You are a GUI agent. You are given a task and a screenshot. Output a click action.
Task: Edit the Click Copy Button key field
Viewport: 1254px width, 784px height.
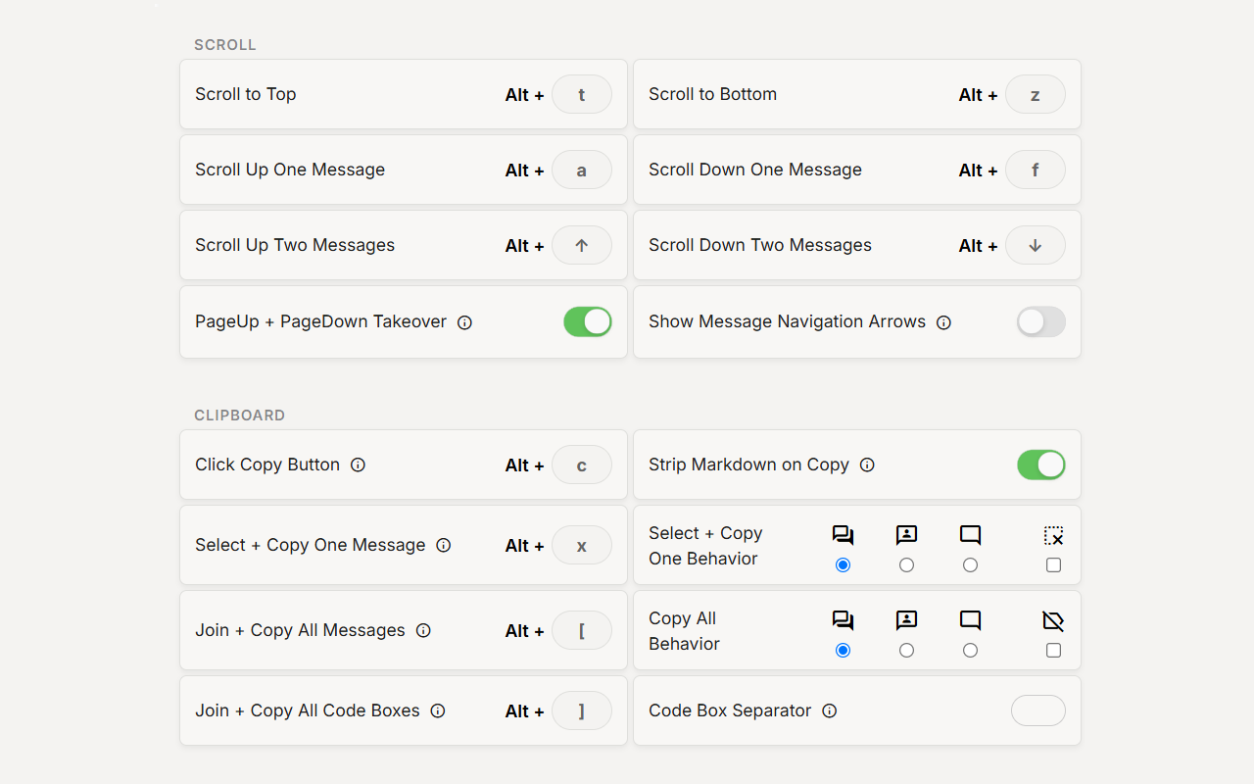tap(582, 465)
